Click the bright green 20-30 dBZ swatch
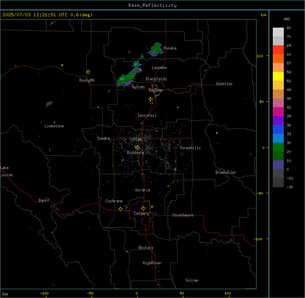Screen dimensions: 305x298 pos(278,147)
